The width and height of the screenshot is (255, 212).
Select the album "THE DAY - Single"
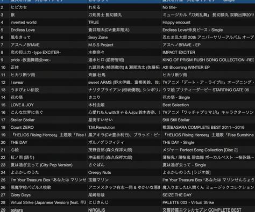[178, 142]
